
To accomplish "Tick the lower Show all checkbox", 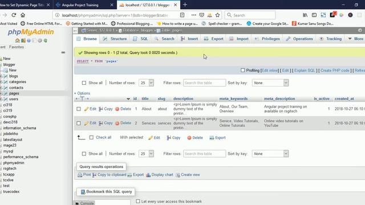I will tap(84, 154).
